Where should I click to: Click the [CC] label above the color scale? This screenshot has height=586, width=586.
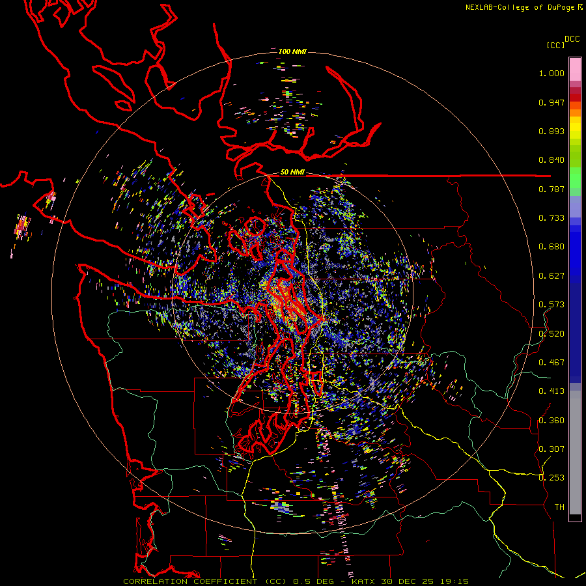click(x=555, y=45)
